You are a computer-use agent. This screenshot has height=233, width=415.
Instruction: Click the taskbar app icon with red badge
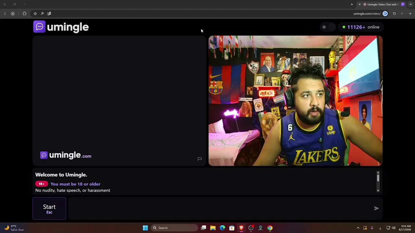click(x=251, y=228)
